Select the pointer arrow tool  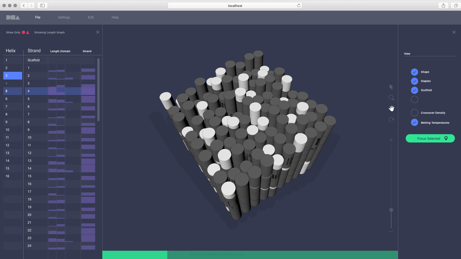(391, 87)
